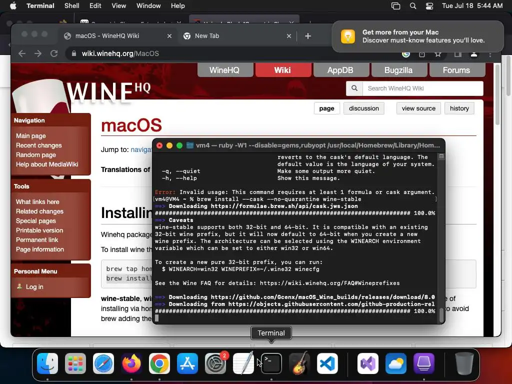Viewport: 512px width, 384px height.
Task: Open the Window menu
Action: (x=148, y=6)
